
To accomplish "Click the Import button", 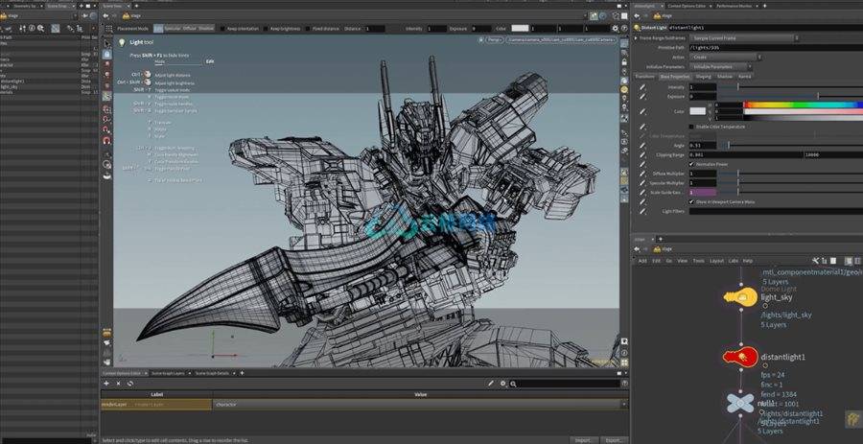I will pos(583,439).
